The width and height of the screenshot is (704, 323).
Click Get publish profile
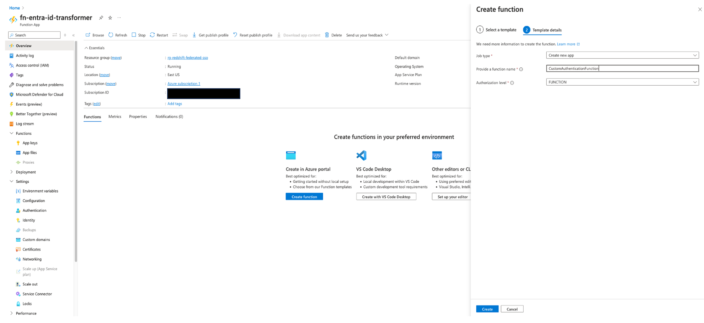point(210,35)
